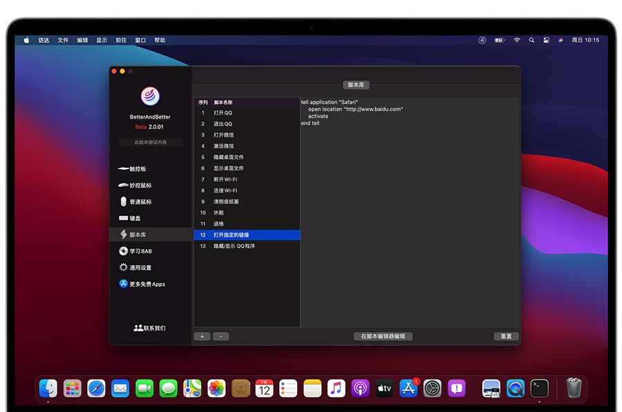Viewport: 622px width, 412px height.
Task: Open Terminal from the Dock
Action: click(540, 389)
